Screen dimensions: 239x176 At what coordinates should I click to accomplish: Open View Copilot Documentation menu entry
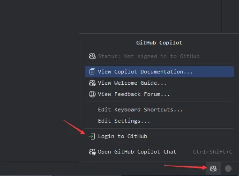(159, 72)
